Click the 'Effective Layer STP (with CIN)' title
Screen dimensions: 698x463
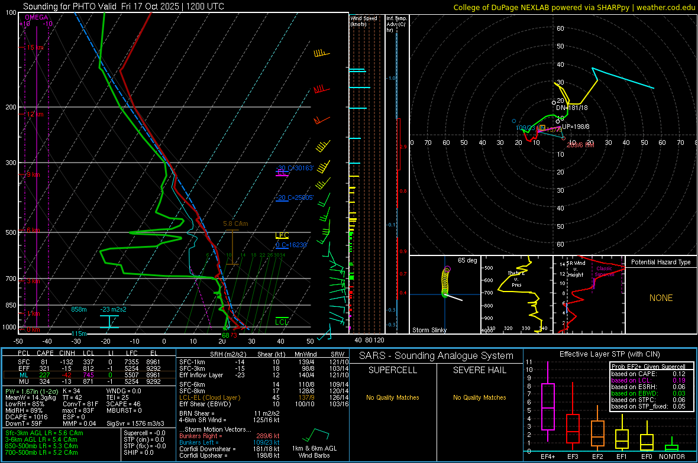click(x=609, y=354)
